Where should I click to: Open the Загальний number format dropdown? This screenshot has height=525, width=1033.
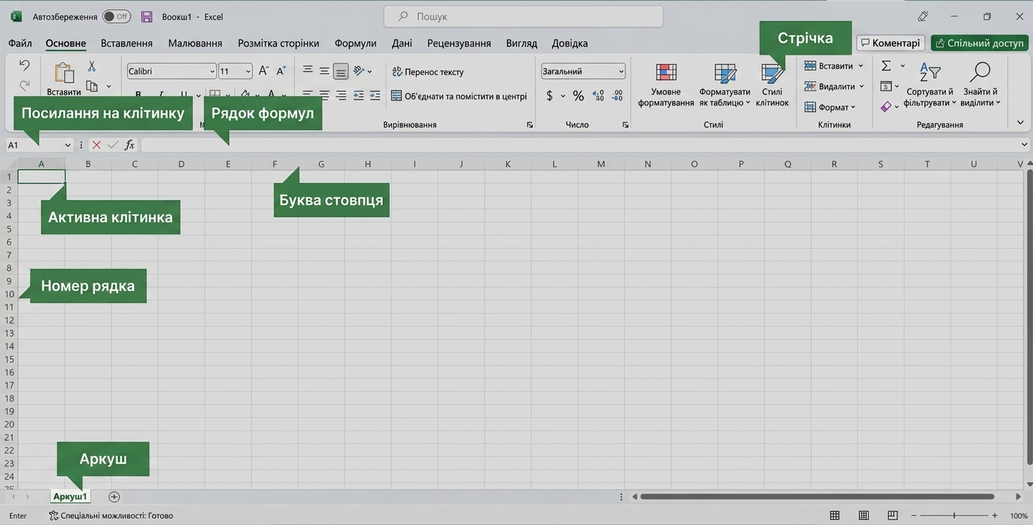[x=621, y=71]
